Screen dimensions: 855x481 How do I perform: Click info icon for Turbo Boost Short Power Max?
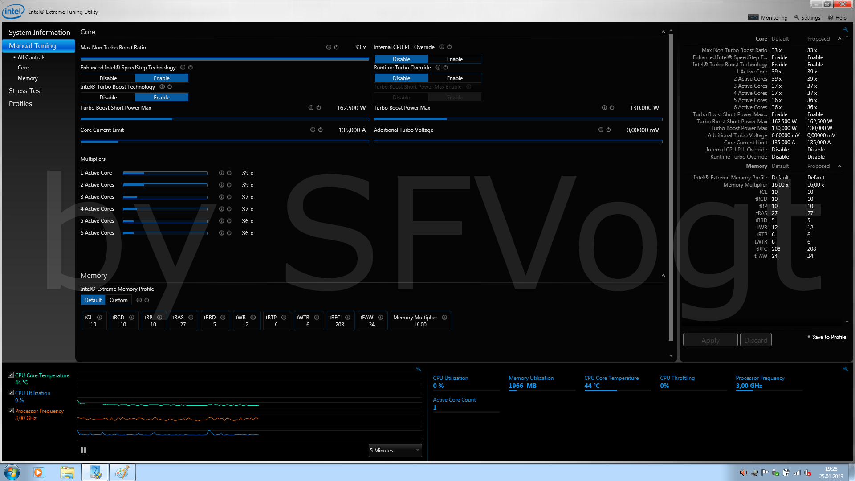(x=311, y=108)
